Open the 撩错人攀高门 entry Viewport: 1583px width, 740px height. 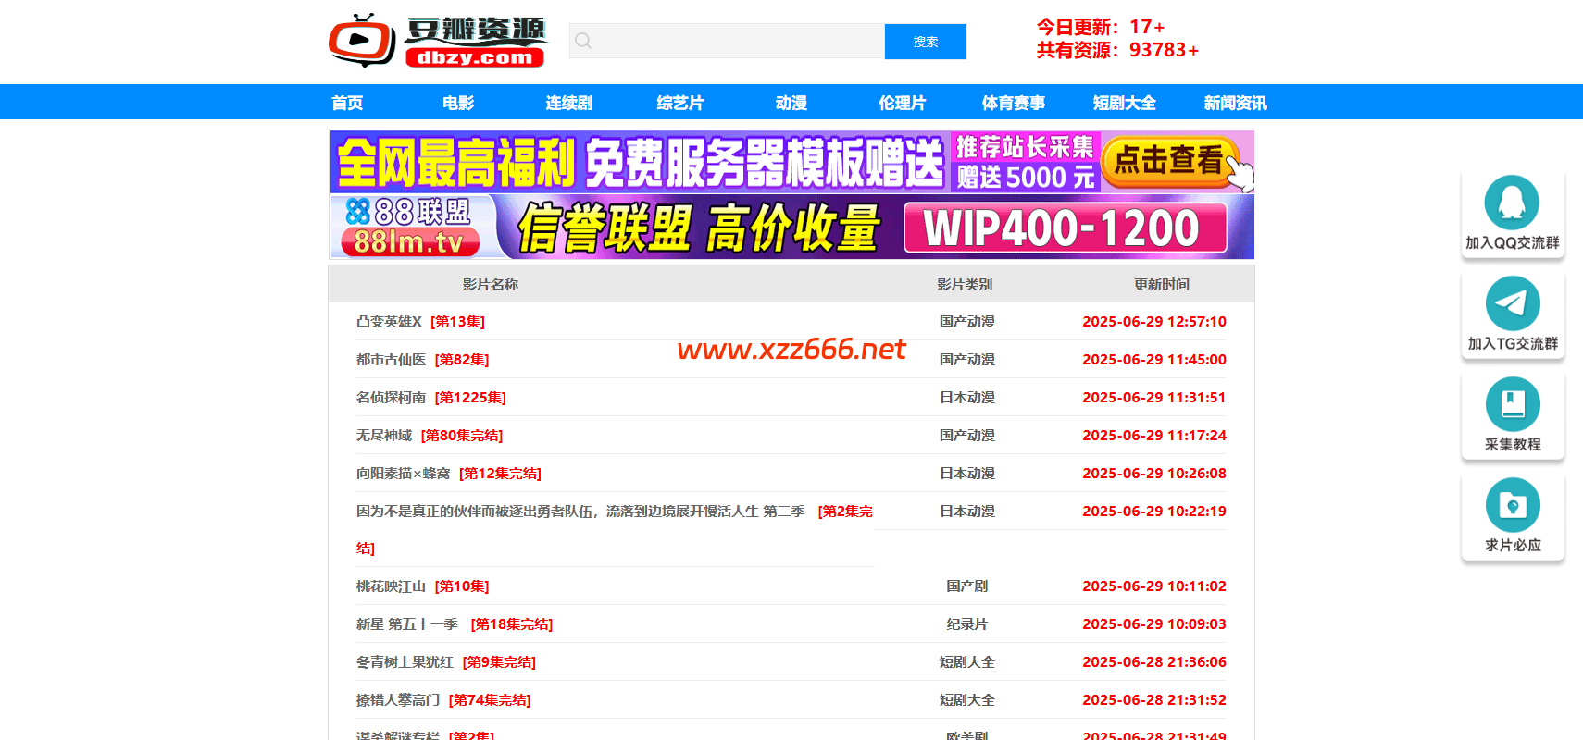click(398, 700)
